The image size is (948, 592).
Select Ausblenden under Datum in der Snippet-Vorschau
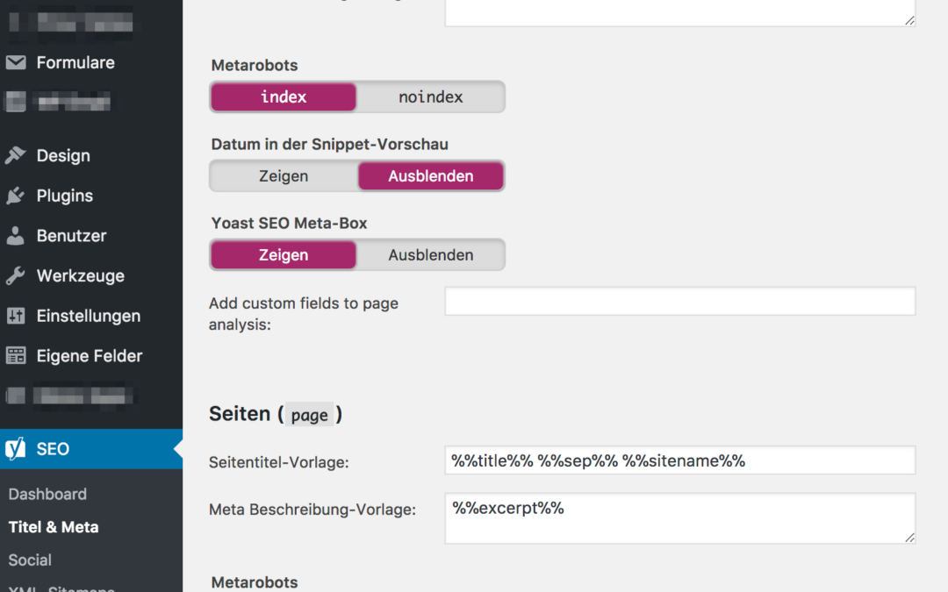tap(430, 176)
